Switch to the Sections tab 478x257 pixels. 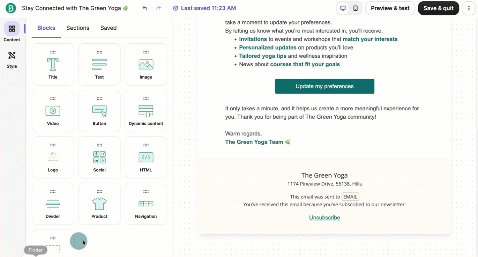pos(78,28)
